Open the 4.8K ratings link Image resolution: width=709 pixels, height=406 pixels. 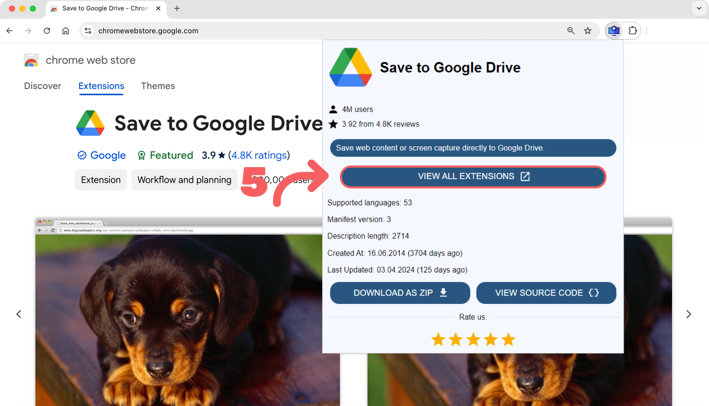pyautogui.click(x=259, y=155)
